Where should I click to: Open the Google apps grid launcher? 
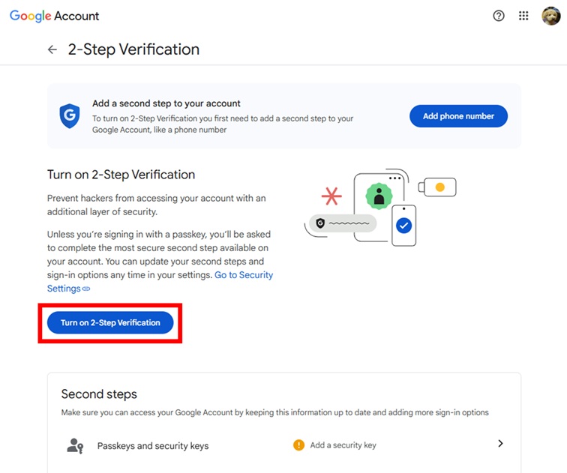(524, 16)
